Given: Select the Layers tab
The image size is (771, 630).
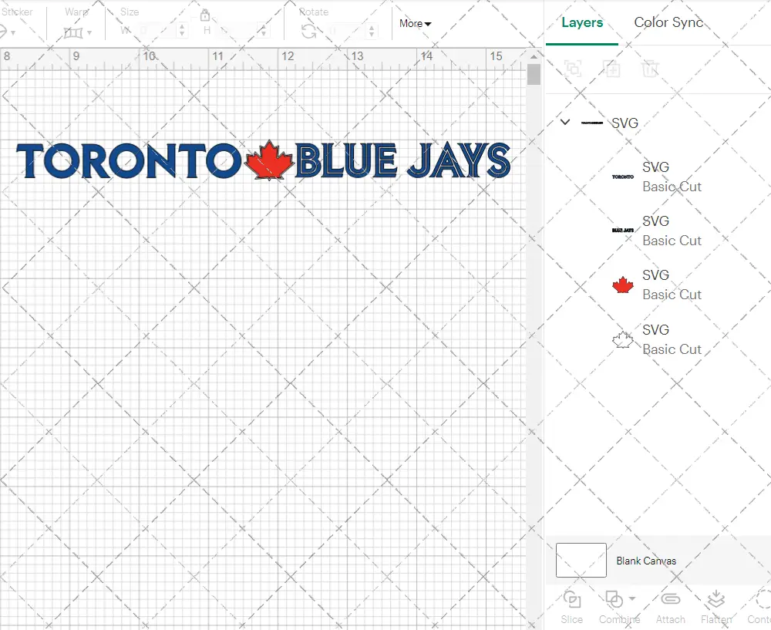Looking at the screenshot, I should tap(582, 22).
